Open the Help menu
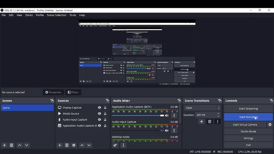This screenshot has height=154, width=274. click(82, 15)
